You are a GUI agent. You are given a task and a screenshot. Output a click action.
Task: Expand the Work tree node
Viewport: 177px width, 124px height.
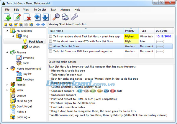pyautogui.click(x=7, y=90)
